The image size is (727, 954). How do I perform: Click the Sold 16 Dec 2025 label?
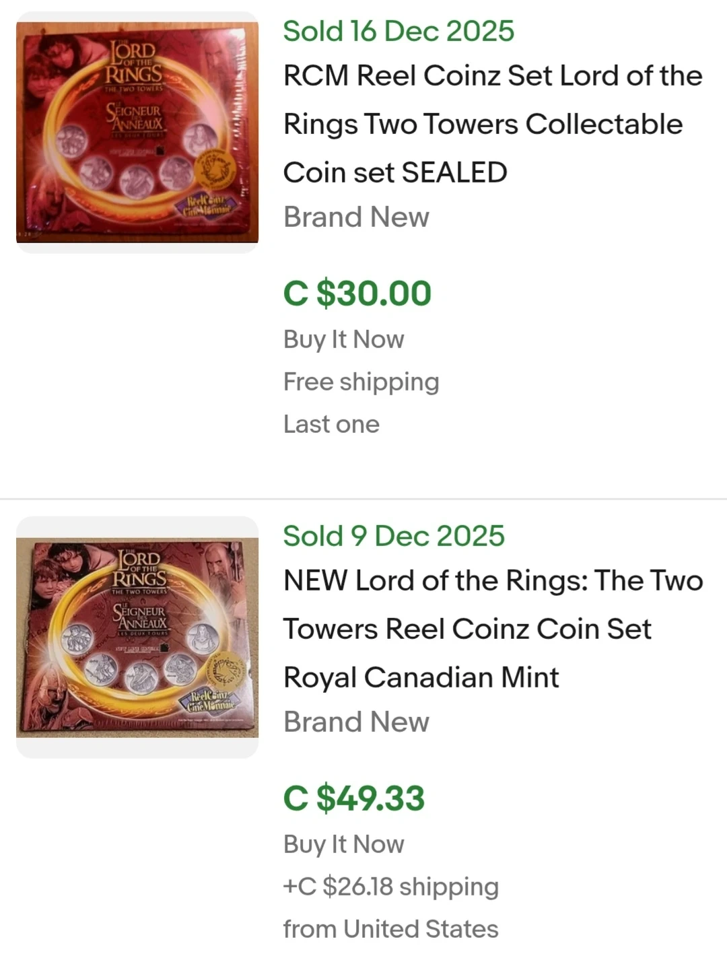399,31
